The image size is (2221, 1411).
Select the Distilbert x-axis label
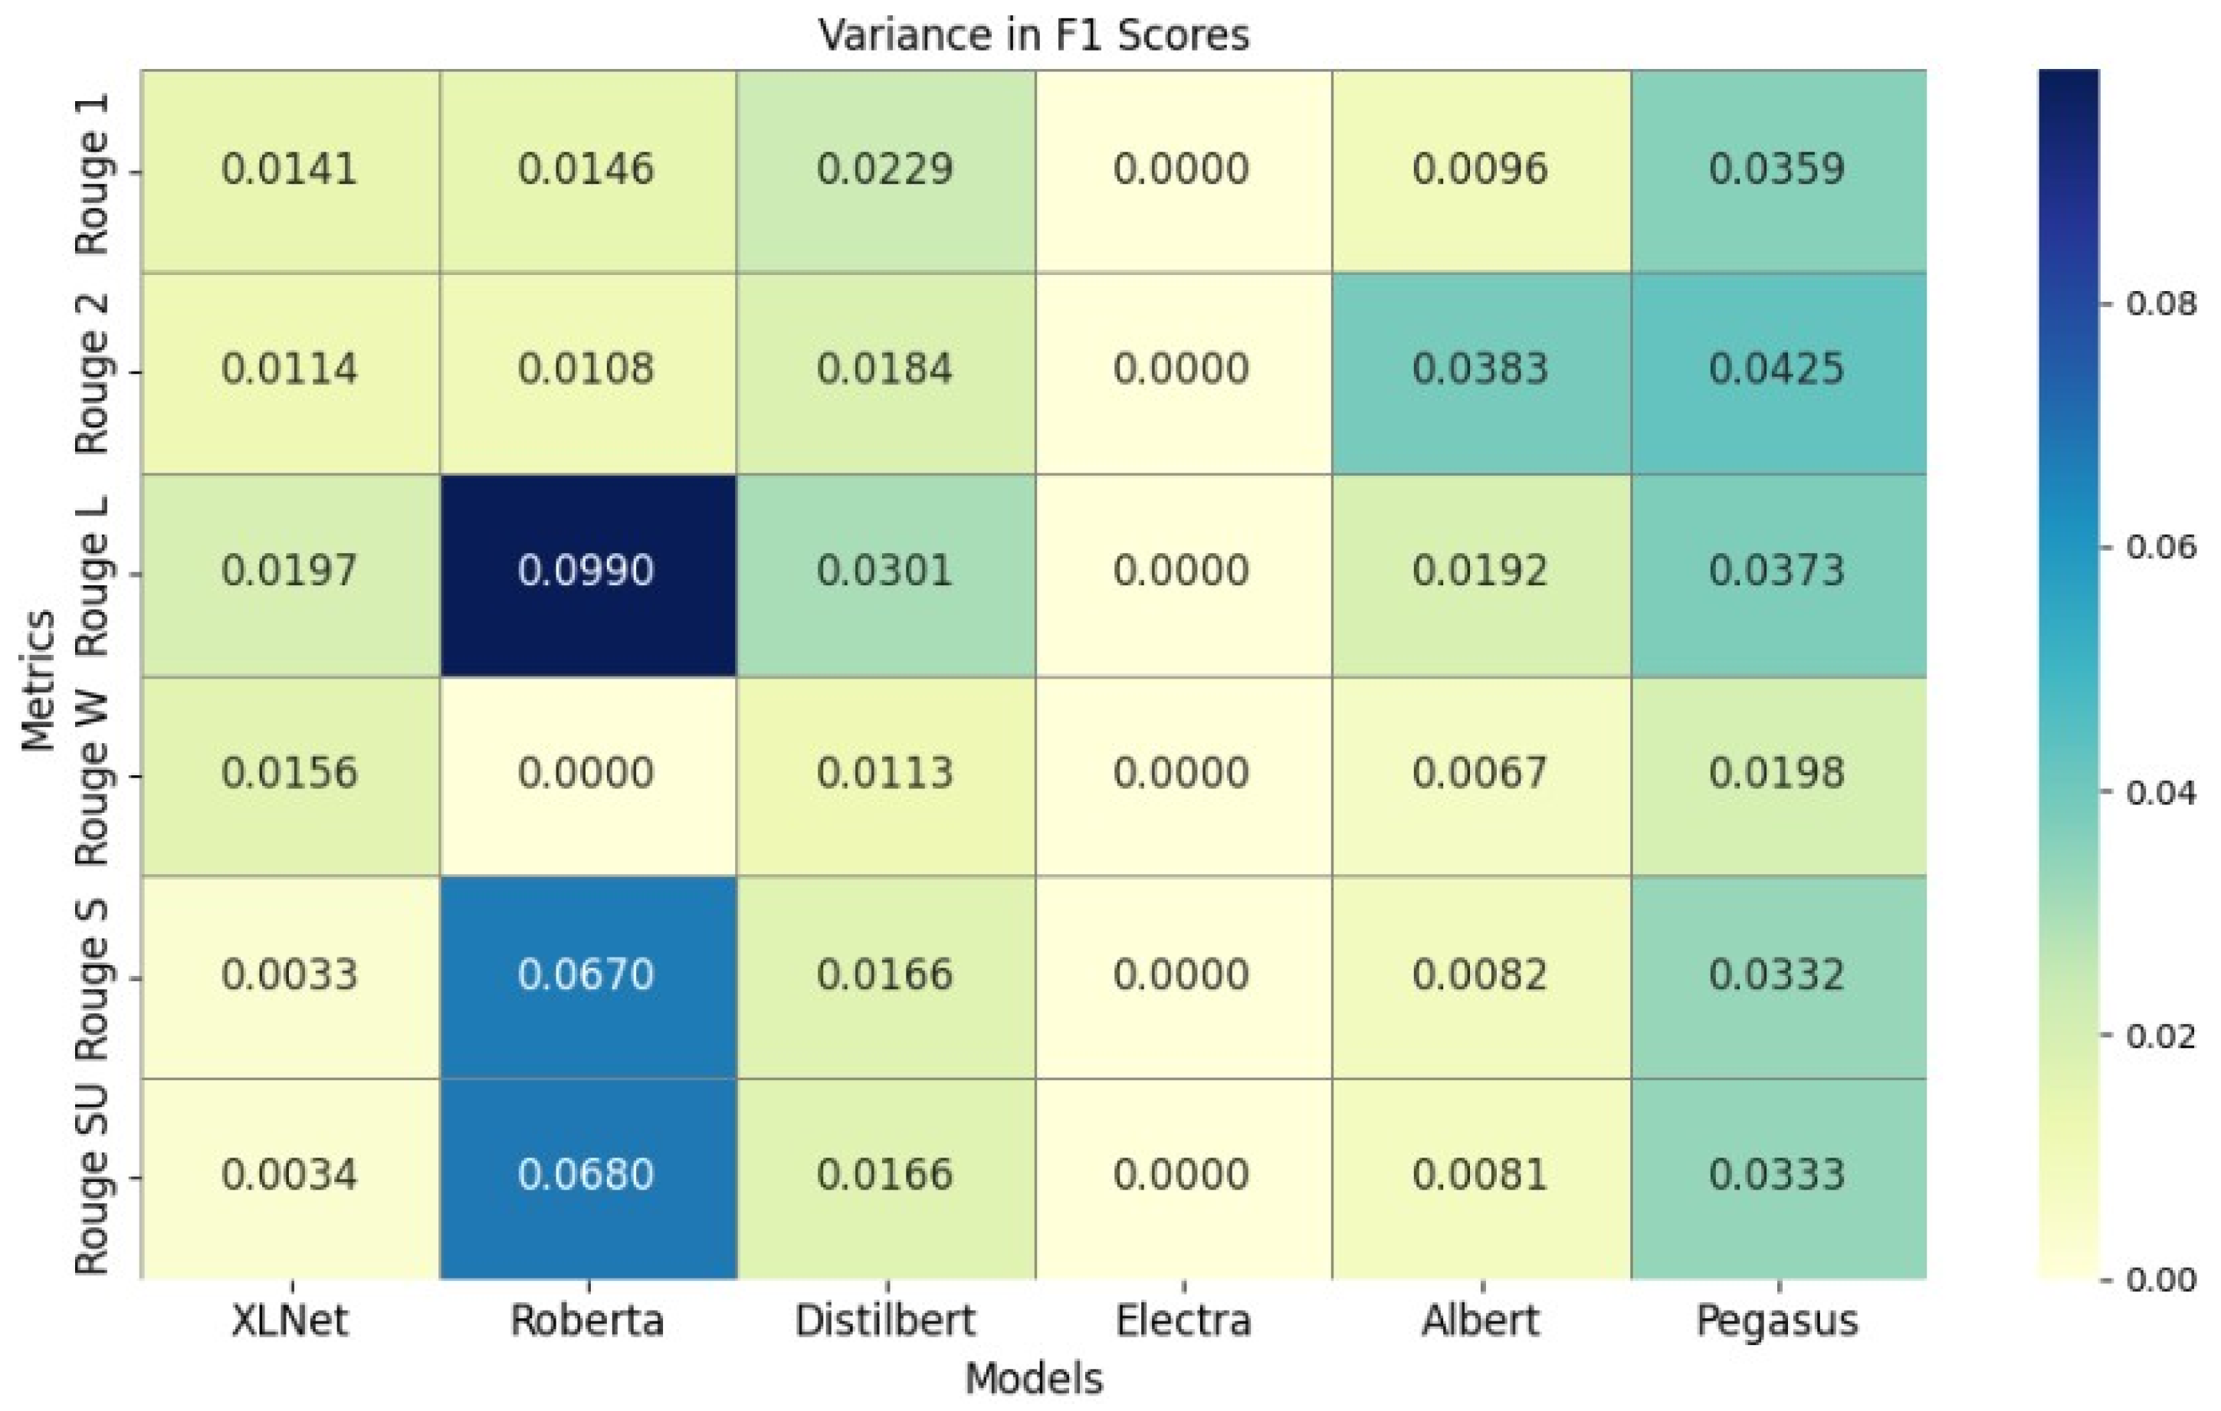[884, 1321]
